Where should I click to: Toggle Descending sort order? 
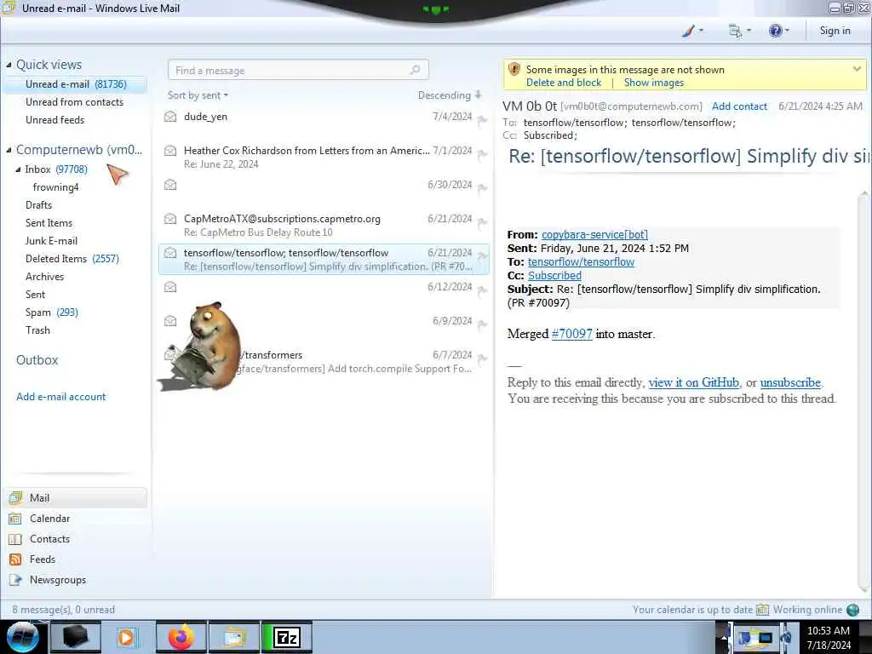point(450,95)
